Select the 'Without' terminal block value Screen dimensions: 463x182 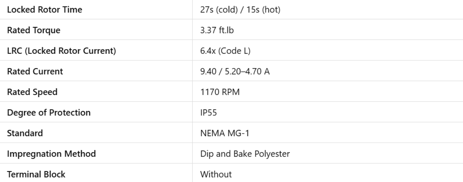pyautogui.click(x=216, y=174)
